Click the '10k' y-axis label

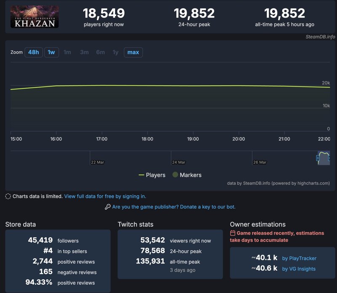coord(326,106)
